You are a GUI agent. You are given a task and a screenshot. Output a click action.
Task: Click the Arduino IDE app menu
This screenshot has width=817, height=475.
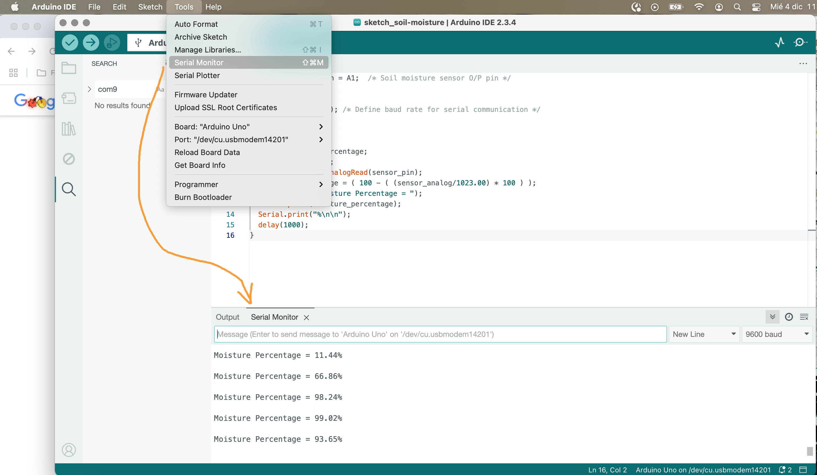click(x=54, y=7)
